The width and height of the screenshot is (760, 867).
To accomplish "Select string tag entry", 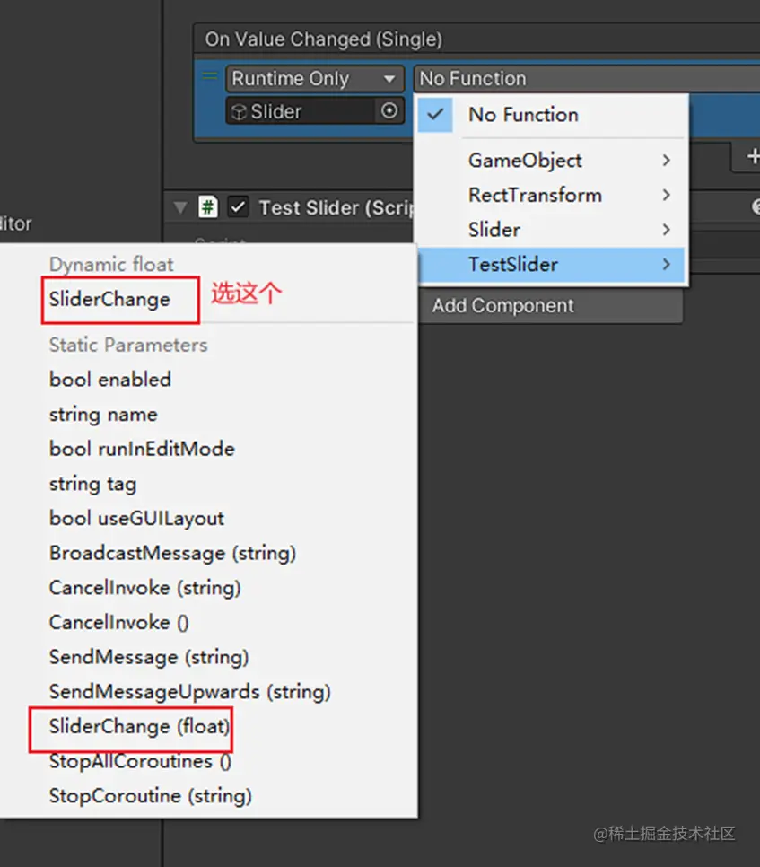I will pyautogui.click(x=92, y=484).
